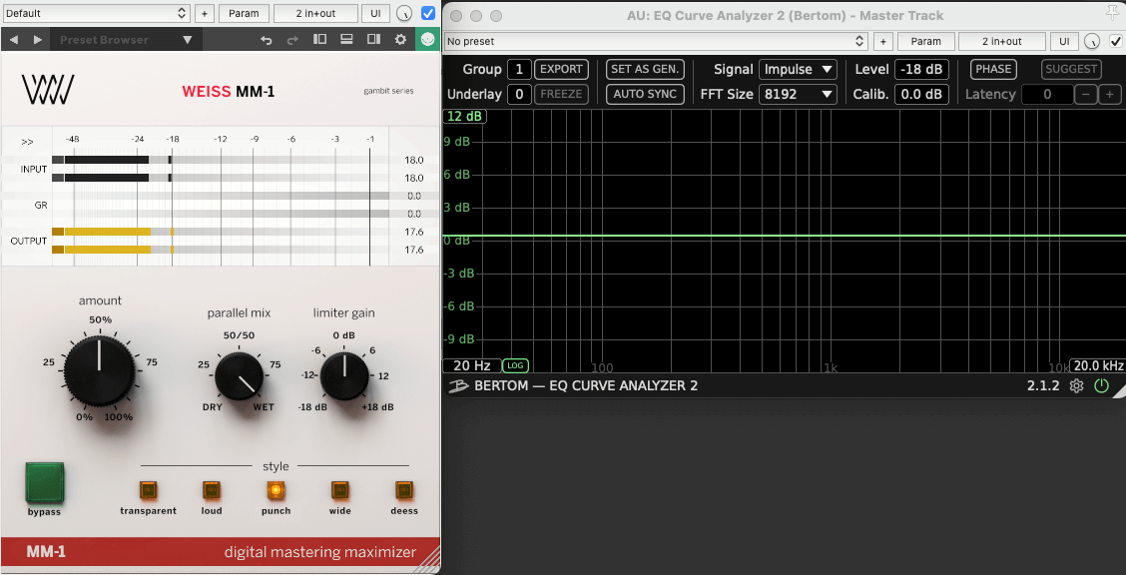Load next preset with right arrow
This screenshot has height=575, width=1126.
[x=38, y=40]
